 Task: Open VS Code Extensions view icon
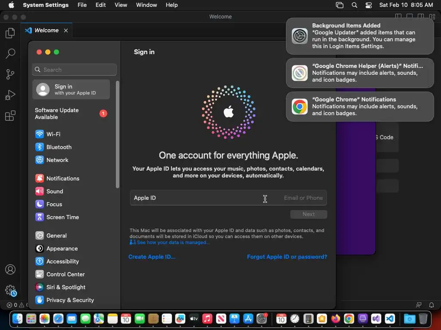[x=10, y=116]
